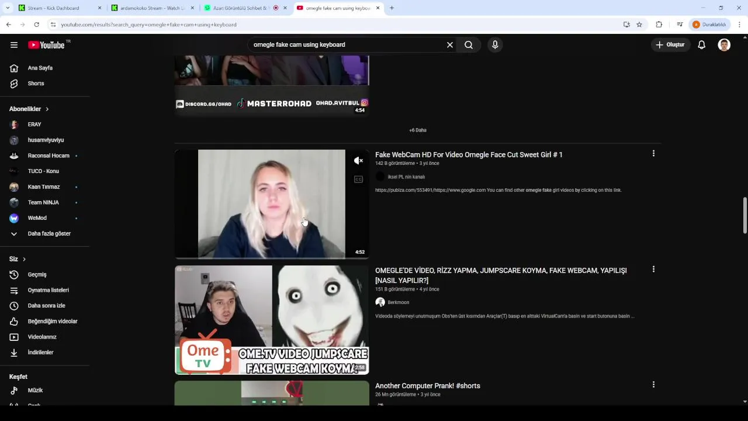The height and width of the screenshot is (421, 748).
Task: Reload the page with the refresh icon
Action: click(x=36, y=25)
